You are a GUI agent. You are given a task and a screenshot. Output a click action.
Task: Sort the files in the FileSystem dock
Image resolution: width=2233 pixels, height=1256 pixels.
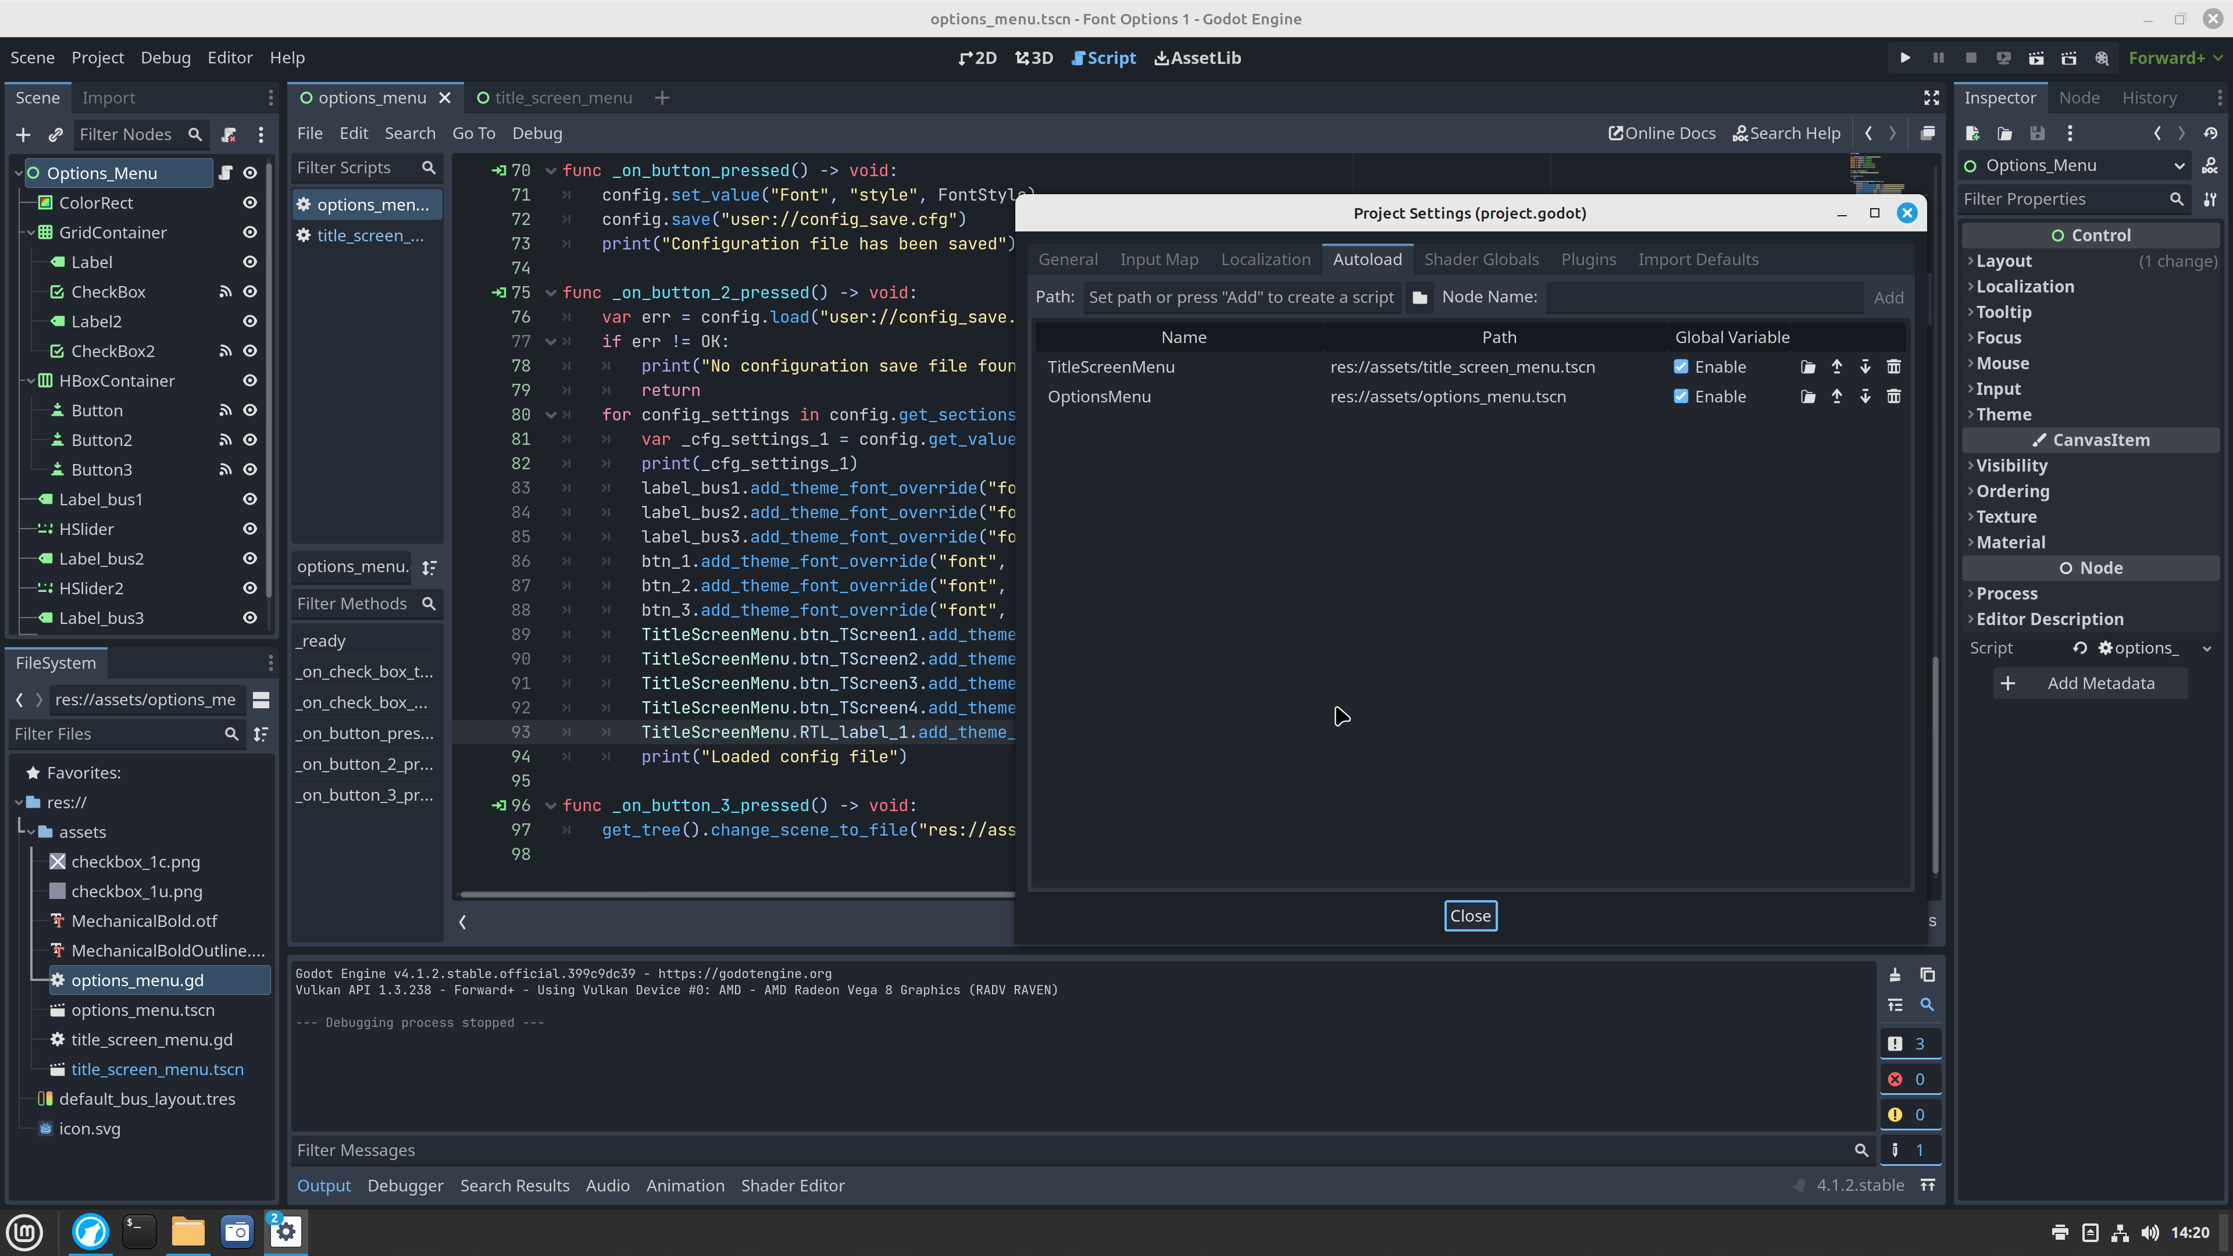261,734
